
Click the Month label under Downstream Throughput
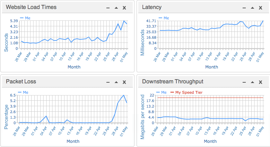point(210,141)
